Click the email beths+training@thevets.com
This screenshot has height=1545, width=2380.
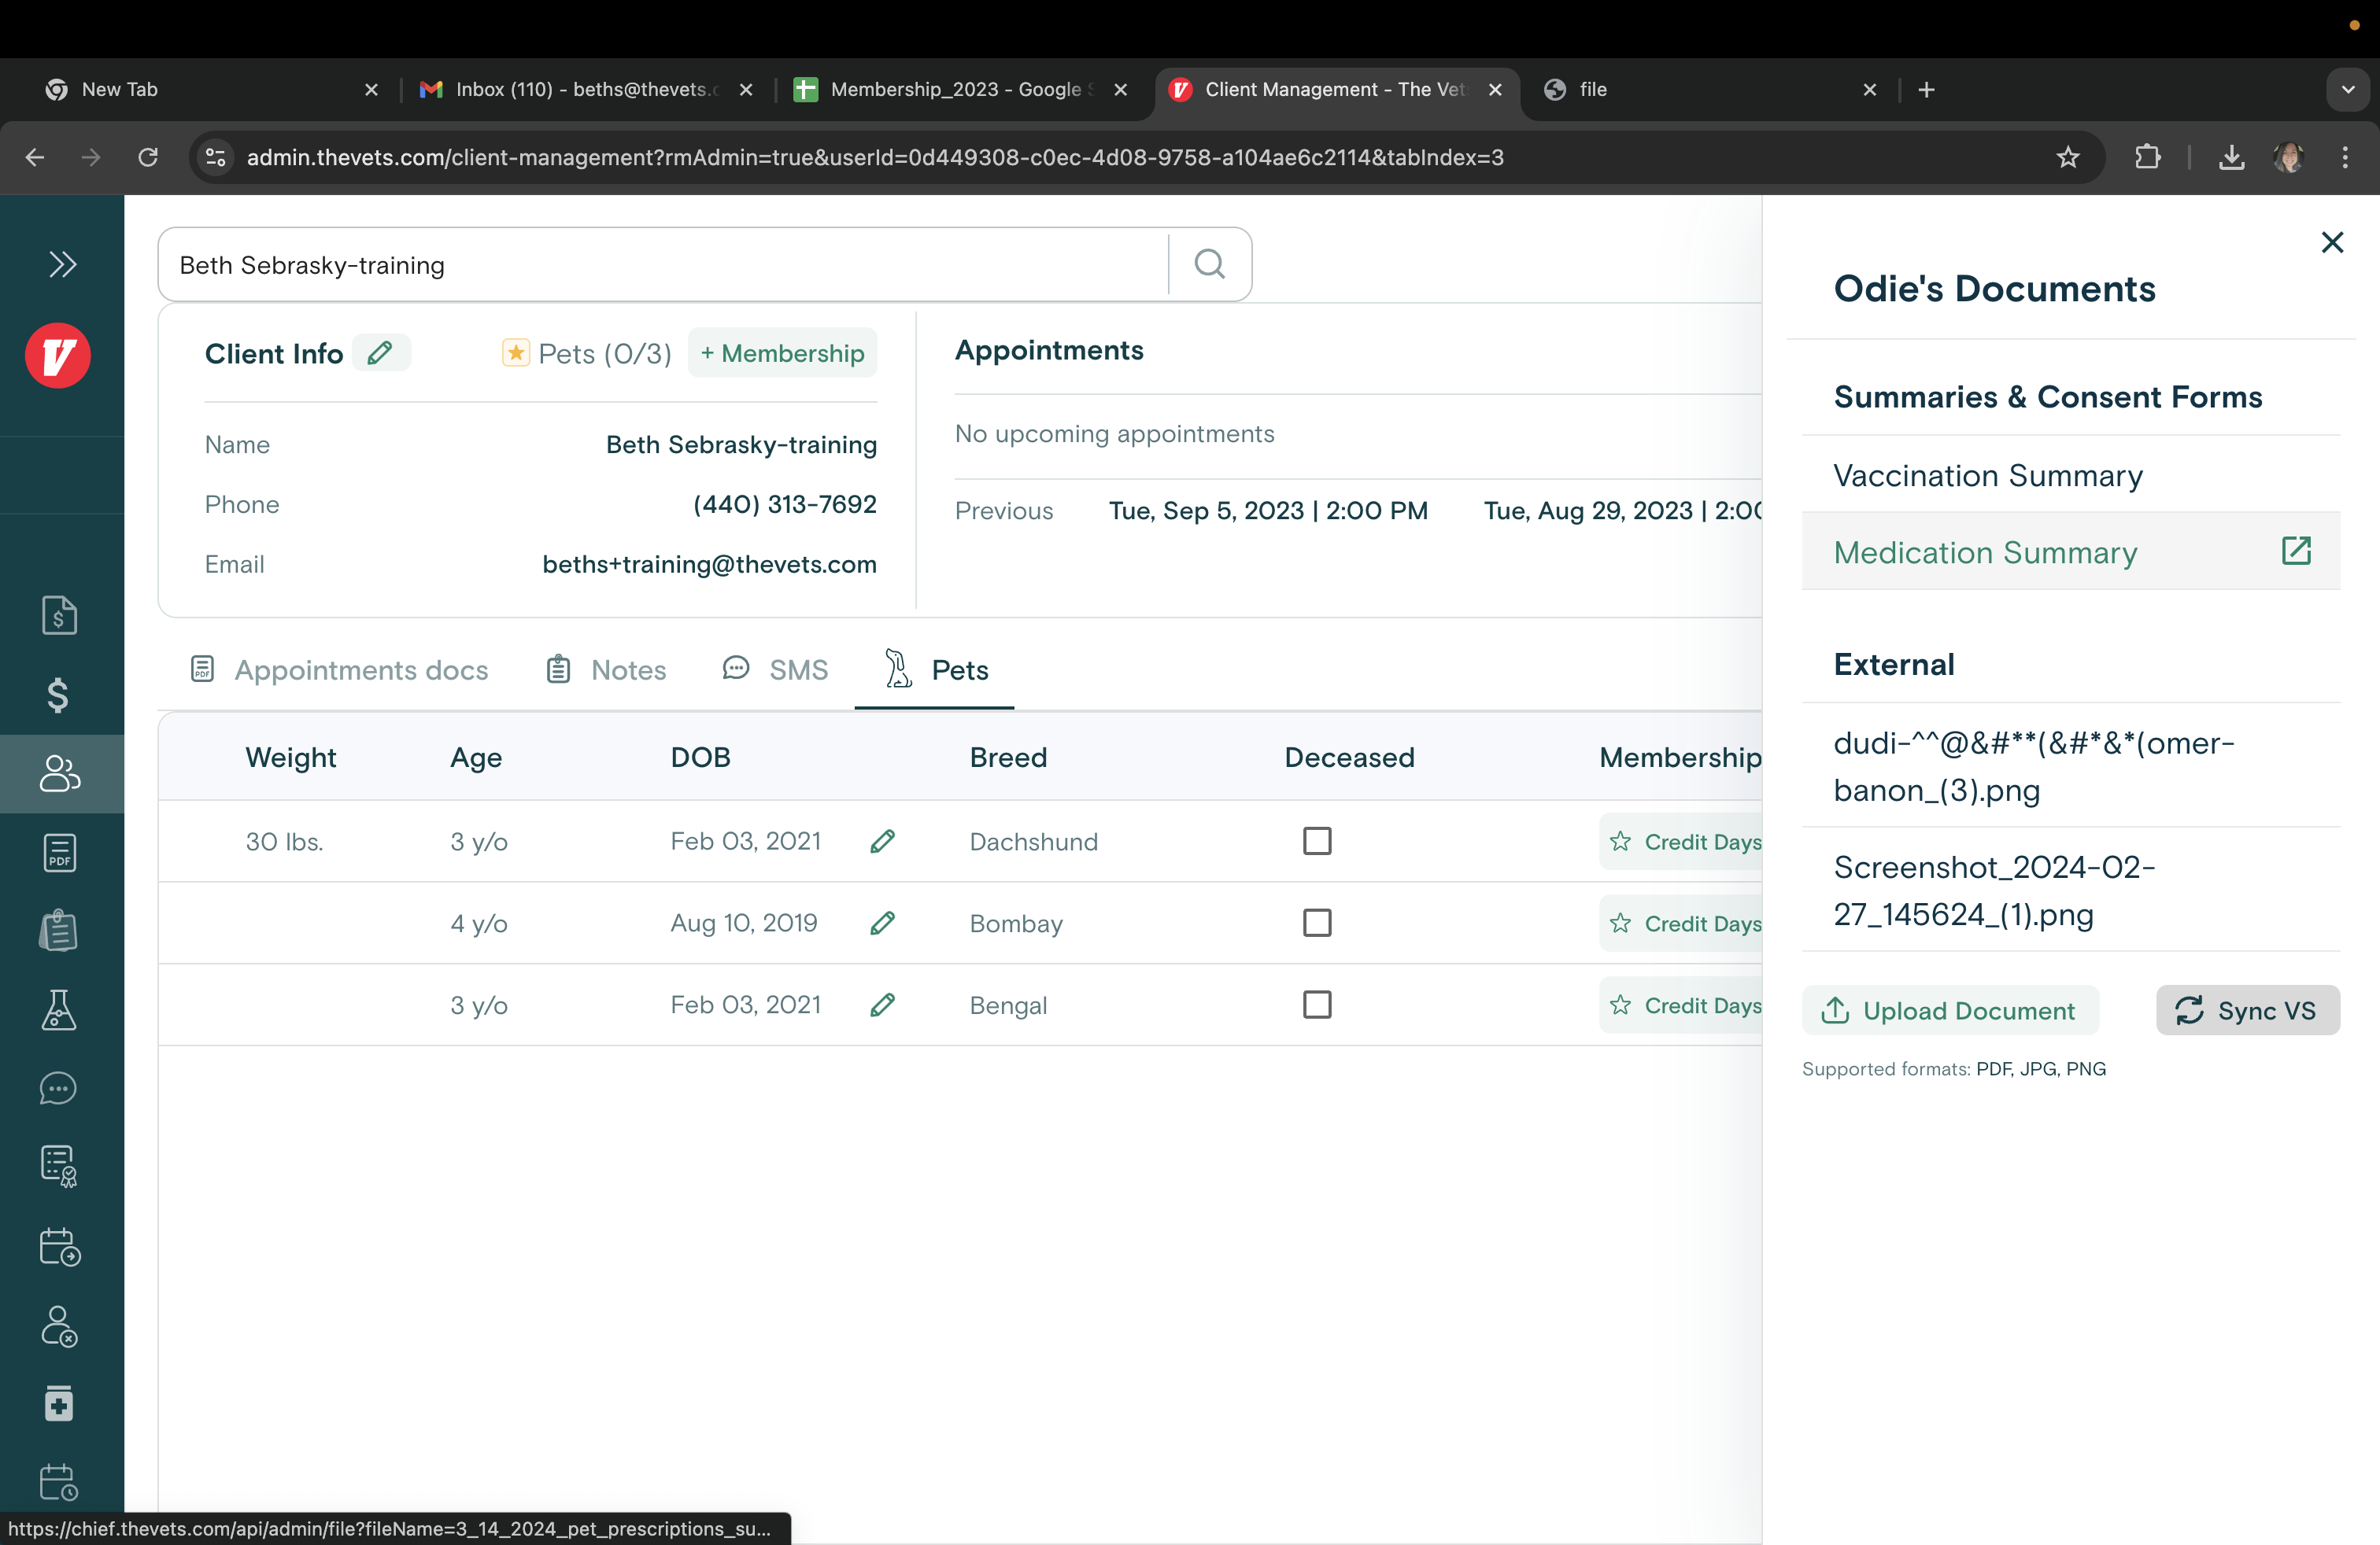coord(709,565)
